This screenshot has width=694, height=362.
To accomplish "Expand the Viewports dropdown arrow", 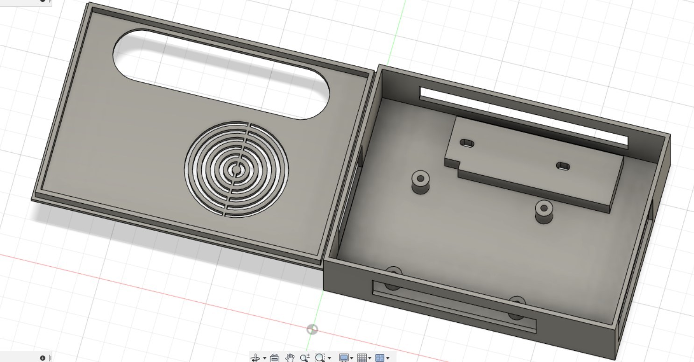I will click(x=388, y=359).
